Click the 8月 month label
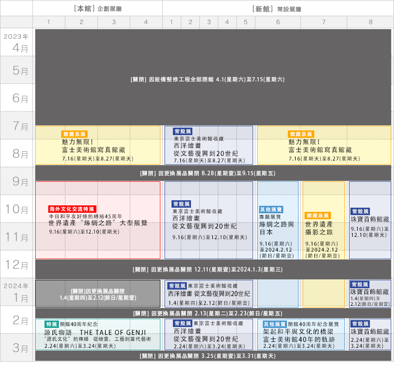This screenshot has width=394, height=389. click(20, 154)
